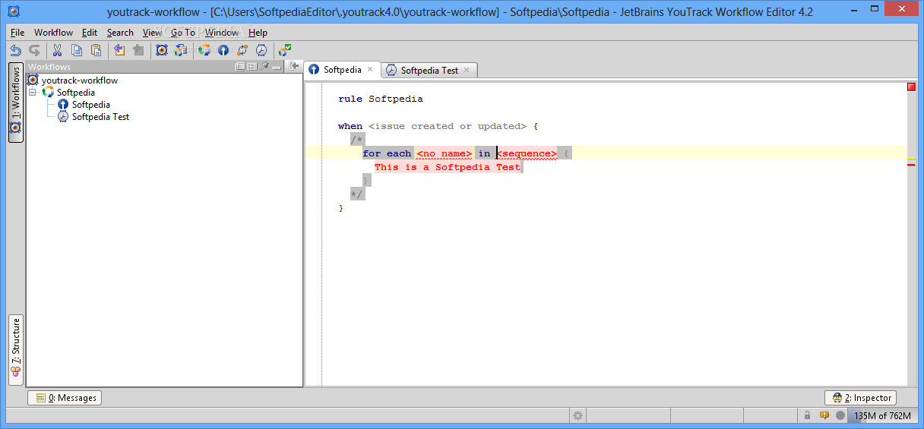Select Softpedia workflow folder in tree
Screen dimensions: 924x429
(x=76, y=93)
